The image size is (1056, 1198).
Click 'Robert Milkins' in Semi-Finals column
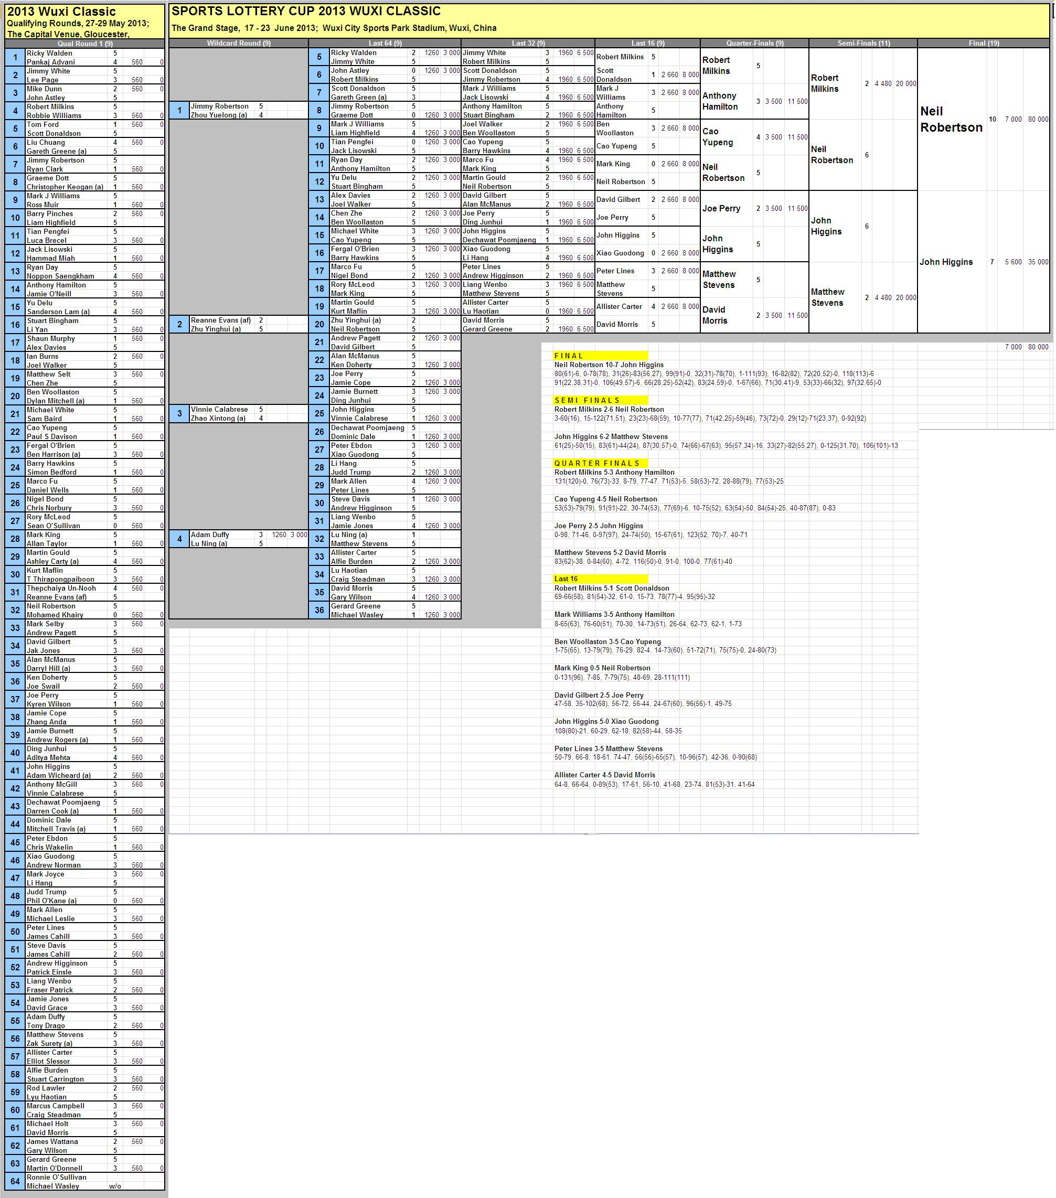(x=825, y=83)
